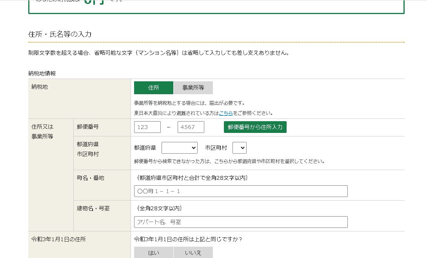
Task: Click the 納税地情報 table caption
Action: (42, 73)
